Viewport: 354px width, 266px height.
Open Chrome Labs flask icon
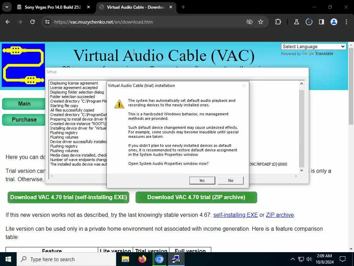point(296,22)
